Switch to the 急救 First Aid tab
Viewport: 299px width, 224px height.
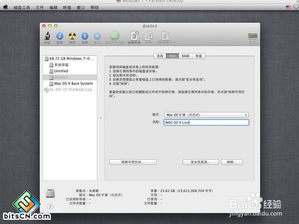[x=160, y=56]
